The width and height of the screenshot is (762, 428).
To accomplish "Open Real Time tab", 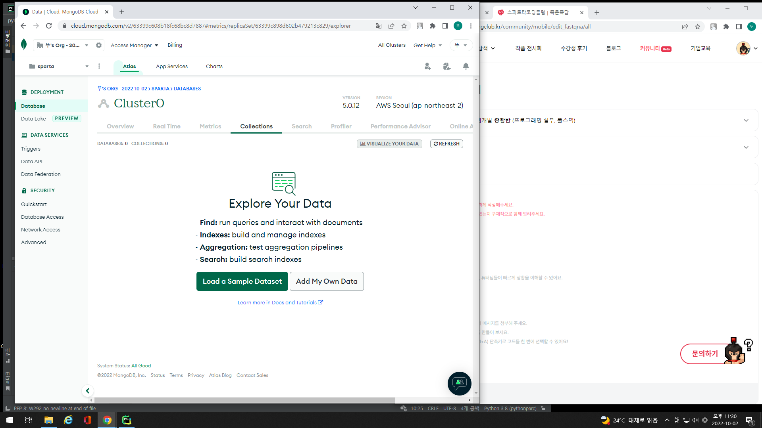I will pyautogui.click(x=167, y=126).
